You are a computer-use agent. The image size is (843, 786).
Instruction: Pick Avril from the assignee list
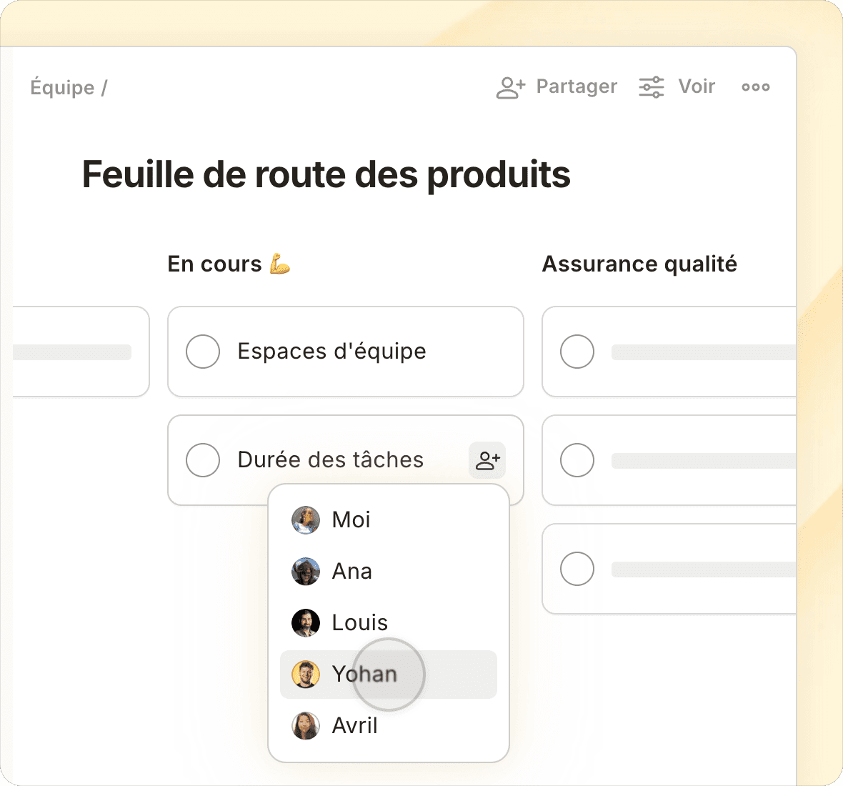[x=354, y=726]
